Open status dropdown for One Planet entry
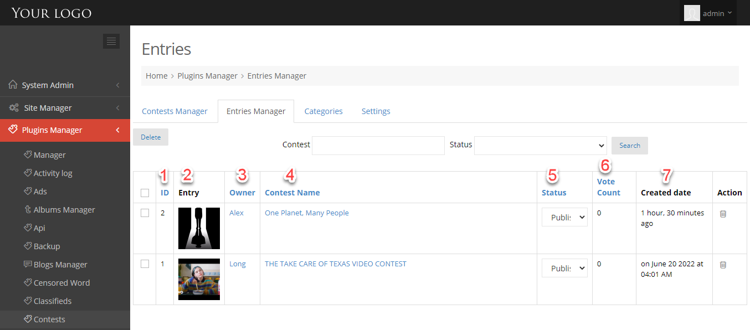 coord(564,217)
